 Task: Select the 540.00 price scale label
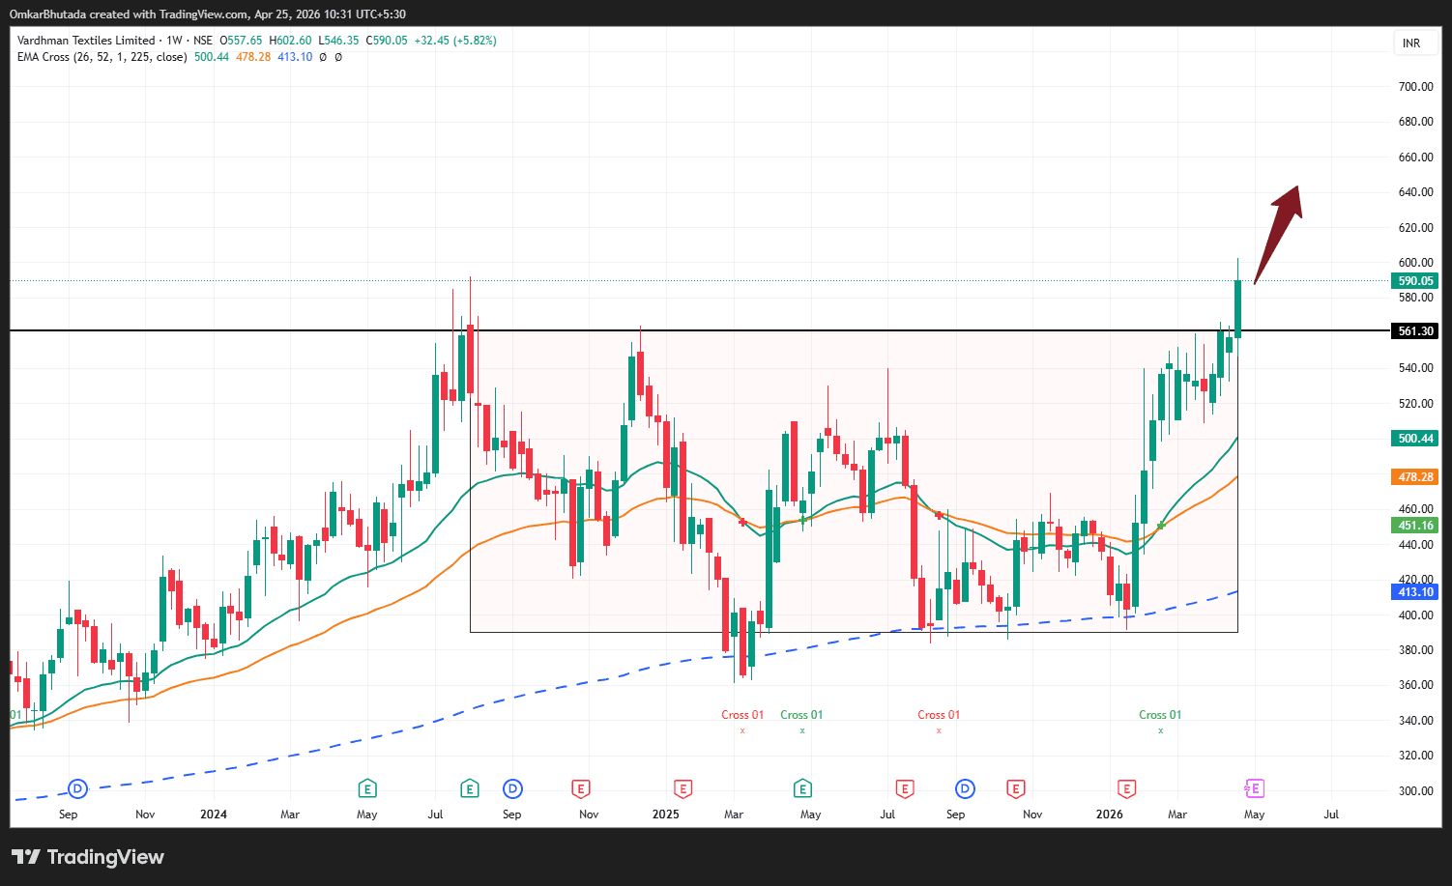click(1415, 368)
